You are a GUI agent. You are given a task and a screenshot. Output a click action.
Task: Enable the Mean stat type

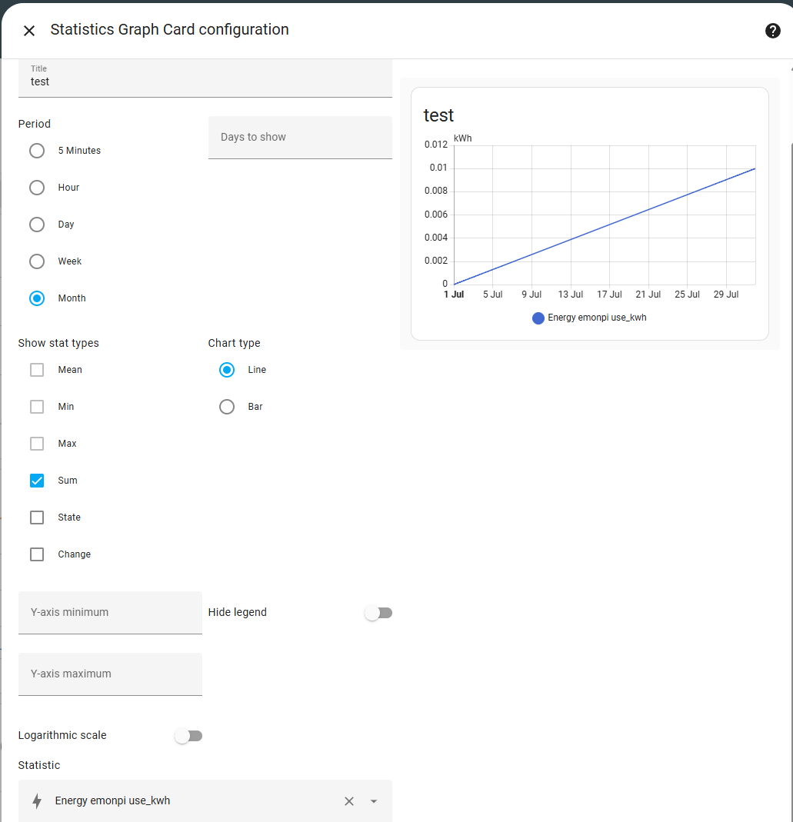click(37, 370)
